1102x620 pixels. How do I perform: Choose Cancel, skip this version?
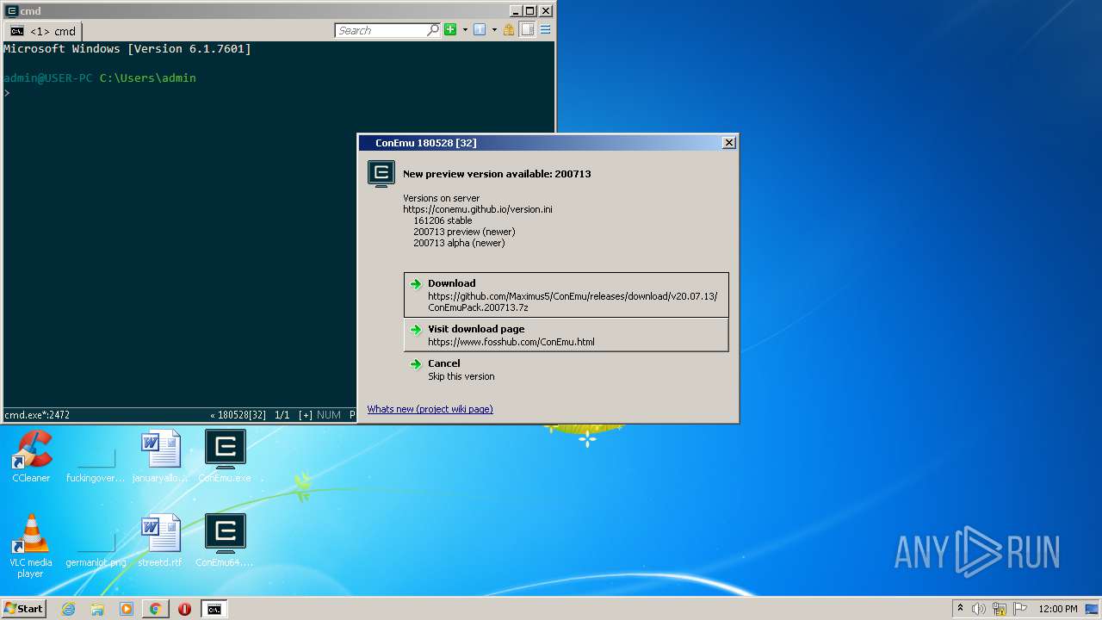[x=566, y=369]
